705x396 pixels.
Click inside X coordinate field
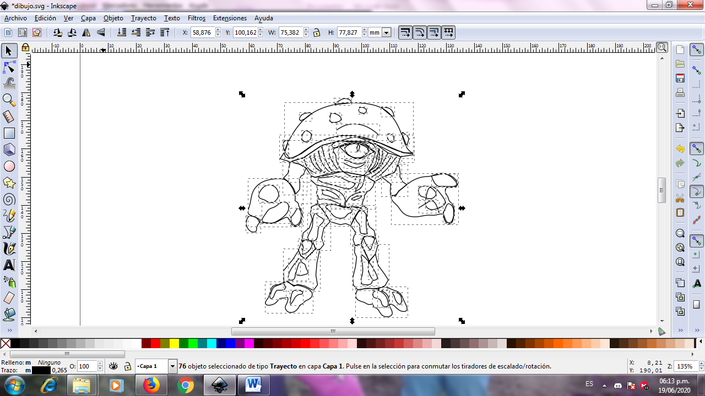202,32
